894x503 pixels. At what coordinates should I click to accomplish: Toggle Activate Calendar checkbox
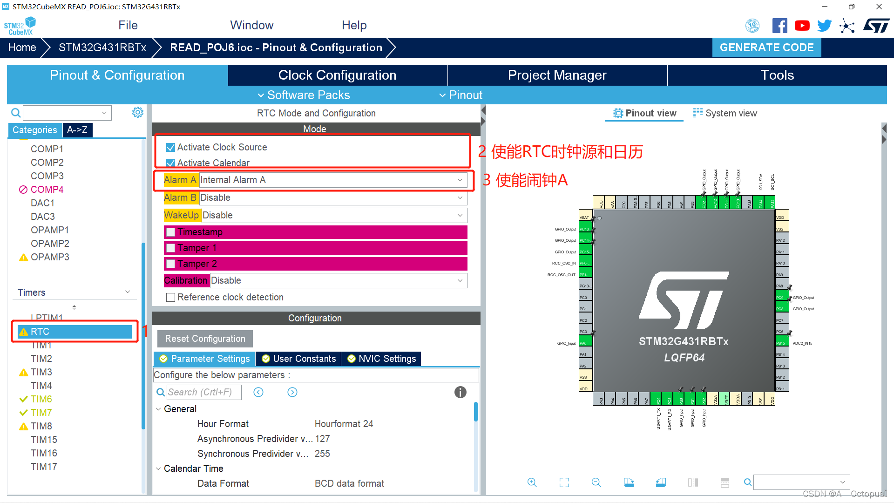(171, 163)
